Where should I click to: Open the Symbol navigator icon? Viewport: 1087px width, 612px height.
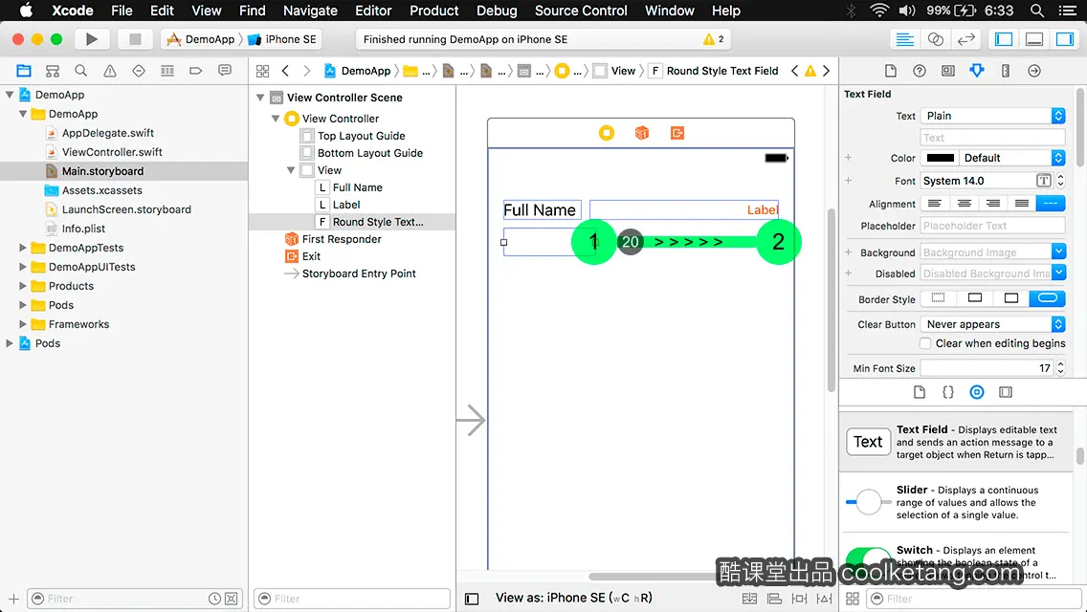click(x=53, y=71)
